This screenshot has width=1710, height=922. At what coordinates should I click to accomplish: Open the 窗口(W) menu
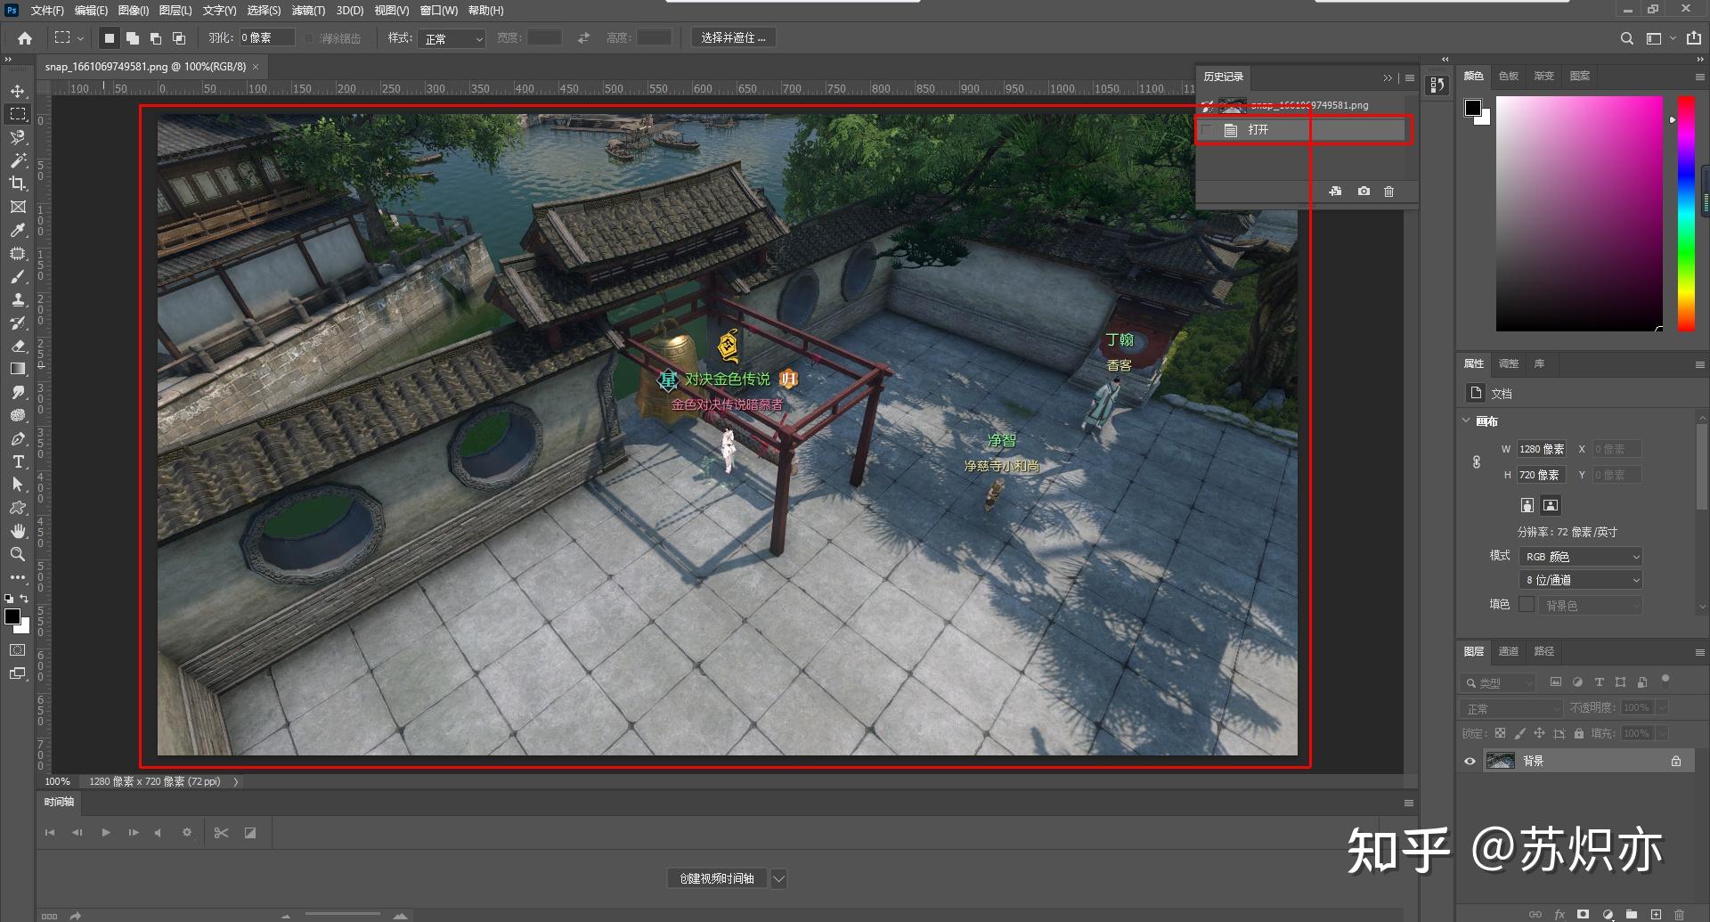pos(438,11)
